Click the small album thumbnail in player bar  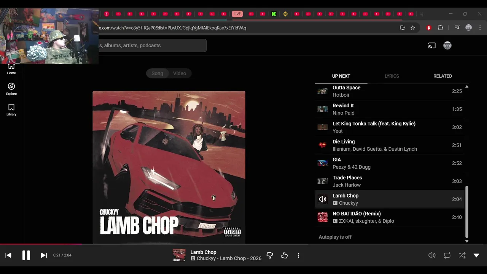[x=179, y=255]
